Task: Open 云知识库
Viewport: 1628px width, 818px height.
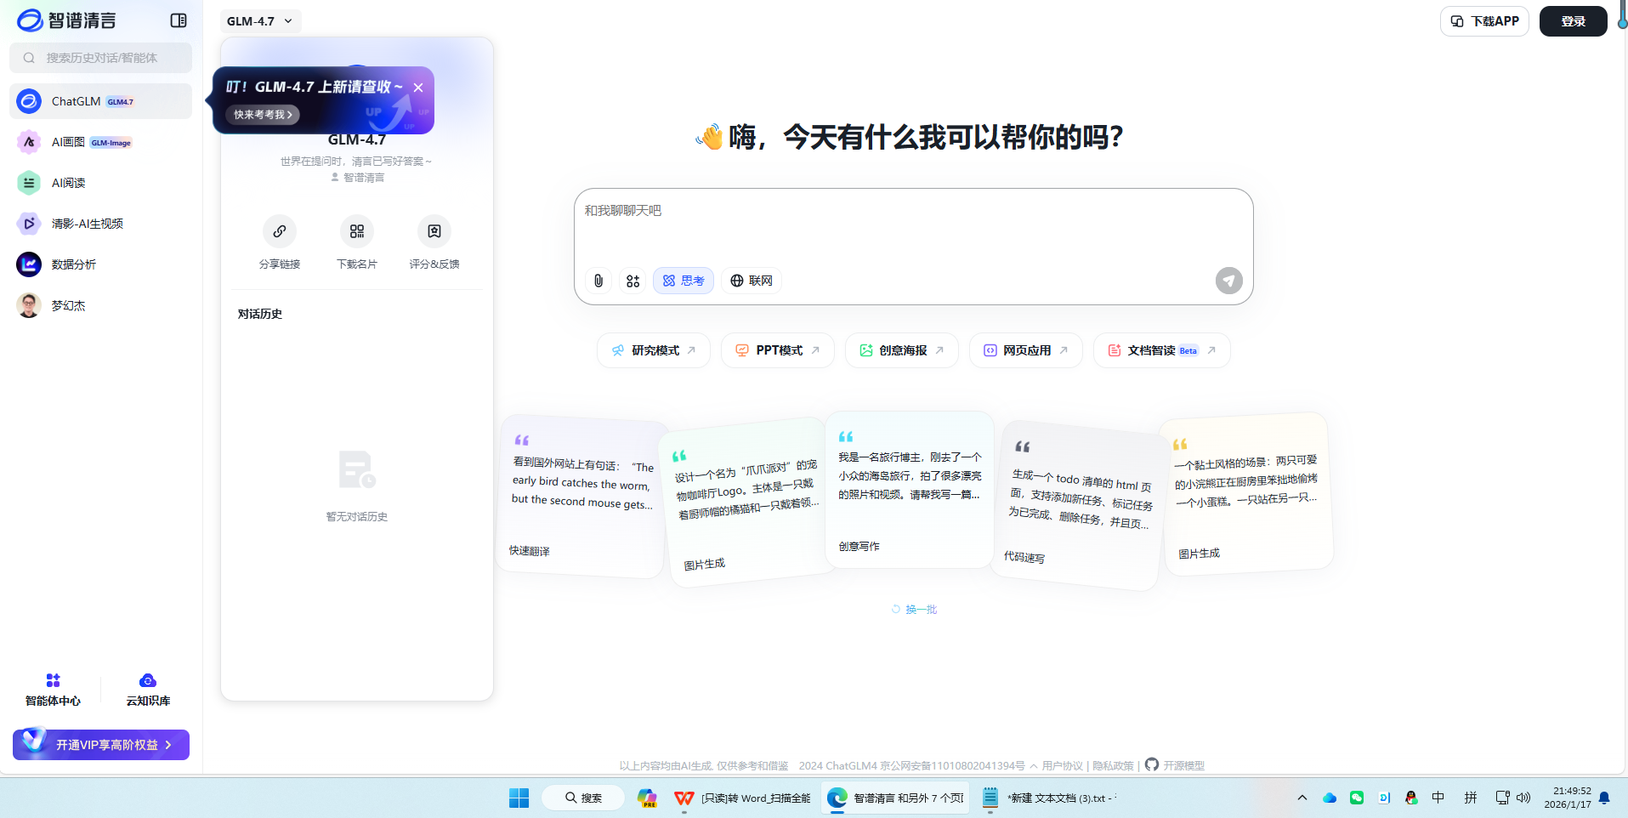Action: tap(146, 689)
